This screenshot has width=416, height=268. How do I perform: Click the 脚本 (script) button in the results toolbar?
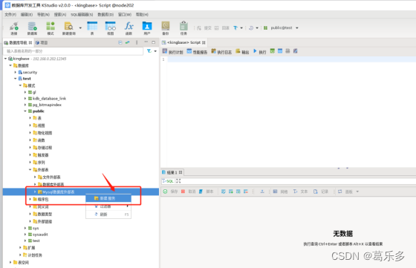tap(207, 192)
